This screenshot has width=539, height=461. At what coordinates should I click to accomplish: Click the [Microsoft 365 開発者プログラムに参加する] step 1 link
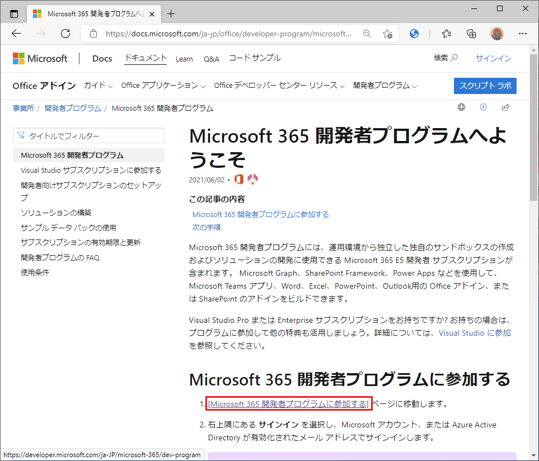(288, 403)
